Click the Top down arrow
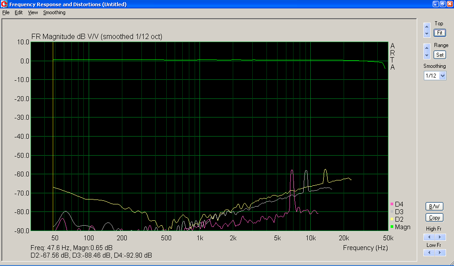The height and width of the screenshot is (266, 454). (x=427, y=34)
